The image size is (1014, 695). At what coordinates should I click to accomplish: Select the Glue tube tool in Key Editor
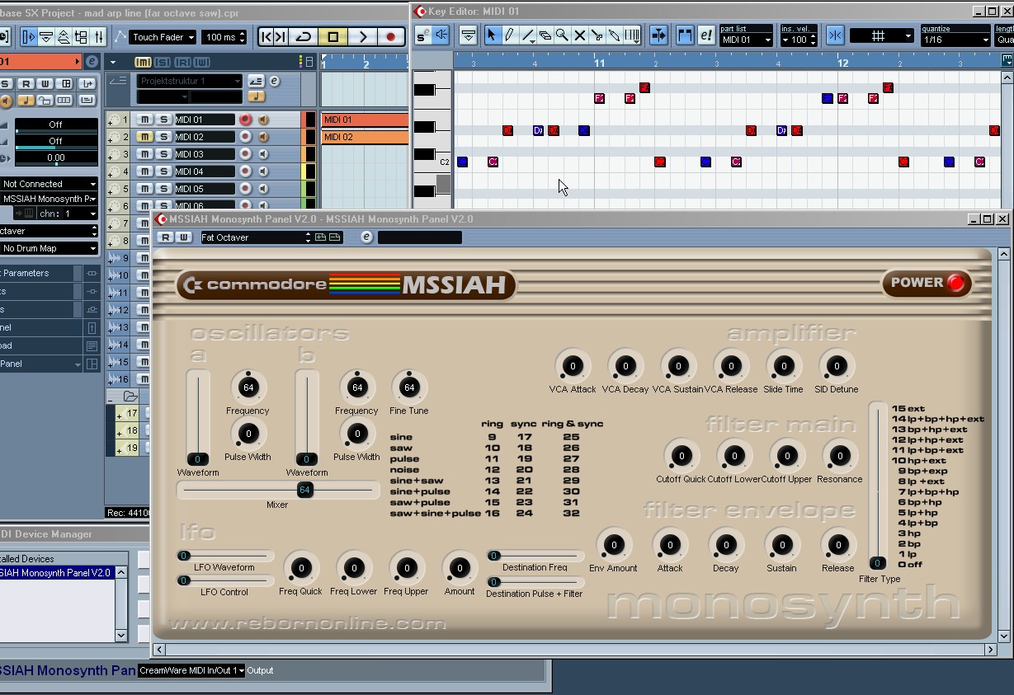(x=614, y=35)
